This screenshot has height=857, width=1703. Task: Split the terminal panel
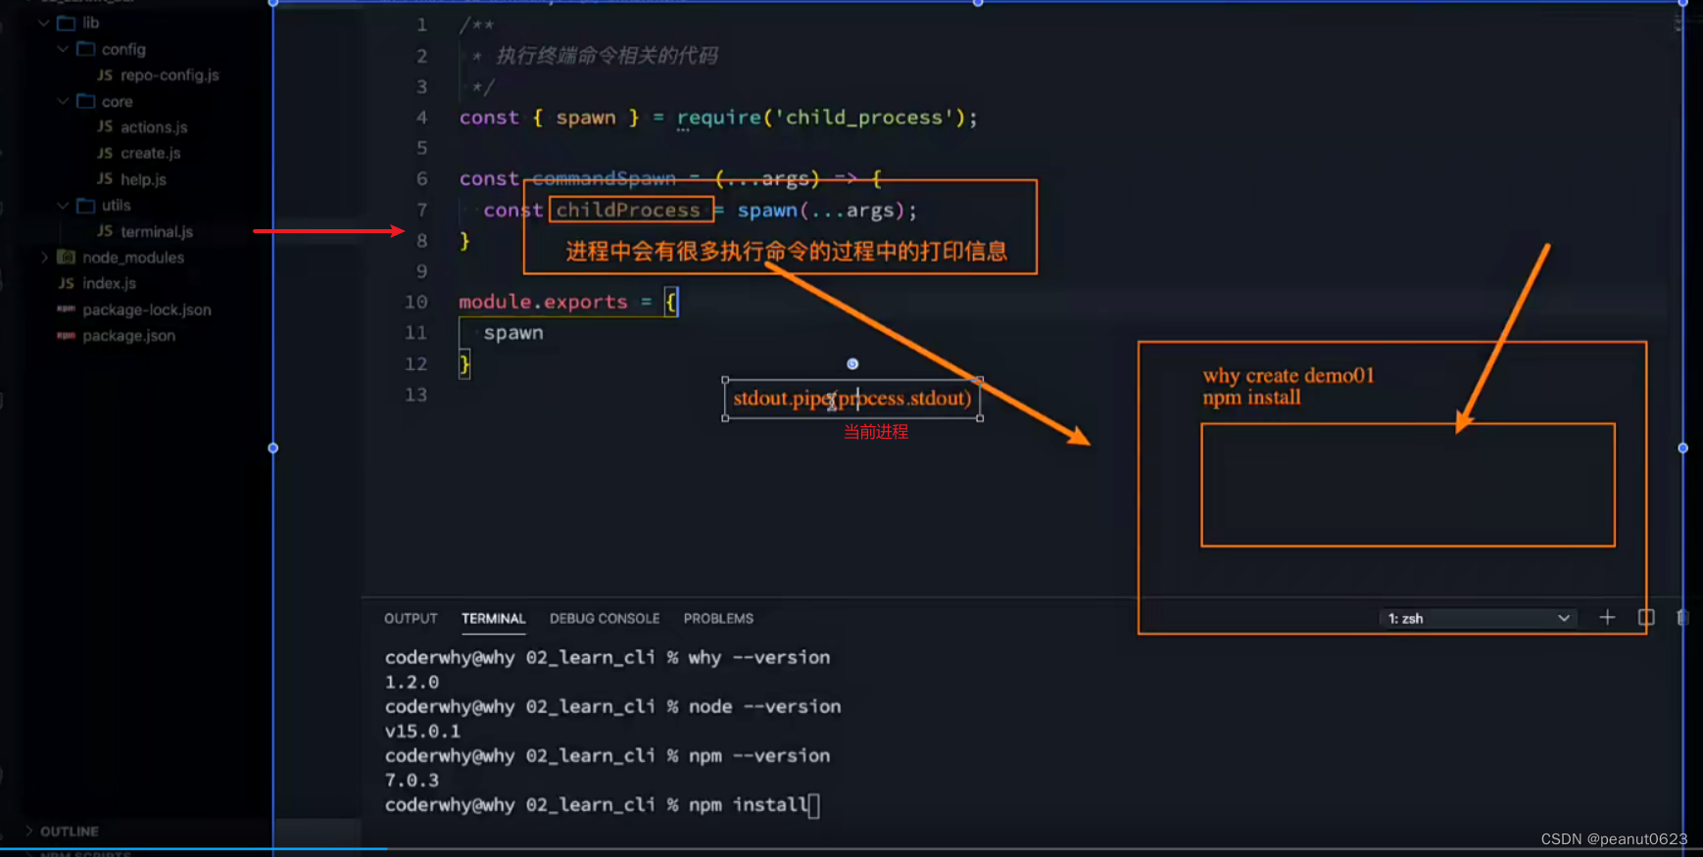pos(1646,617)
